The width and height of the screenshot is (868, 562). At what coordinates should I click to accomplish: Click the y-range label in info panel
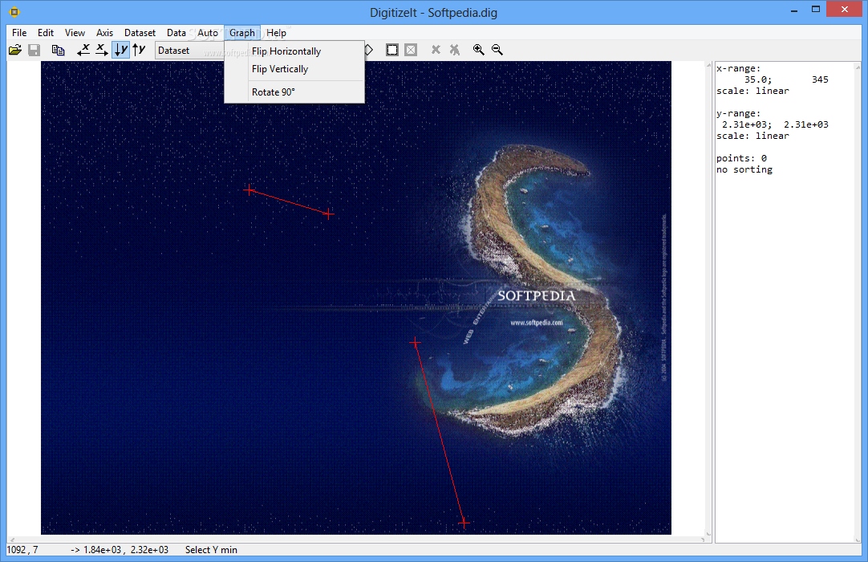pyautogui.click(x=739, y=114)
